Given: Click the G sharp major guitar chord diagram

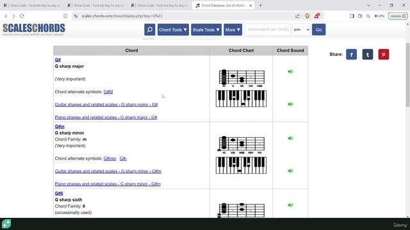Looking at the screenshot, I should pyautogui.click(x=242, y=78).
